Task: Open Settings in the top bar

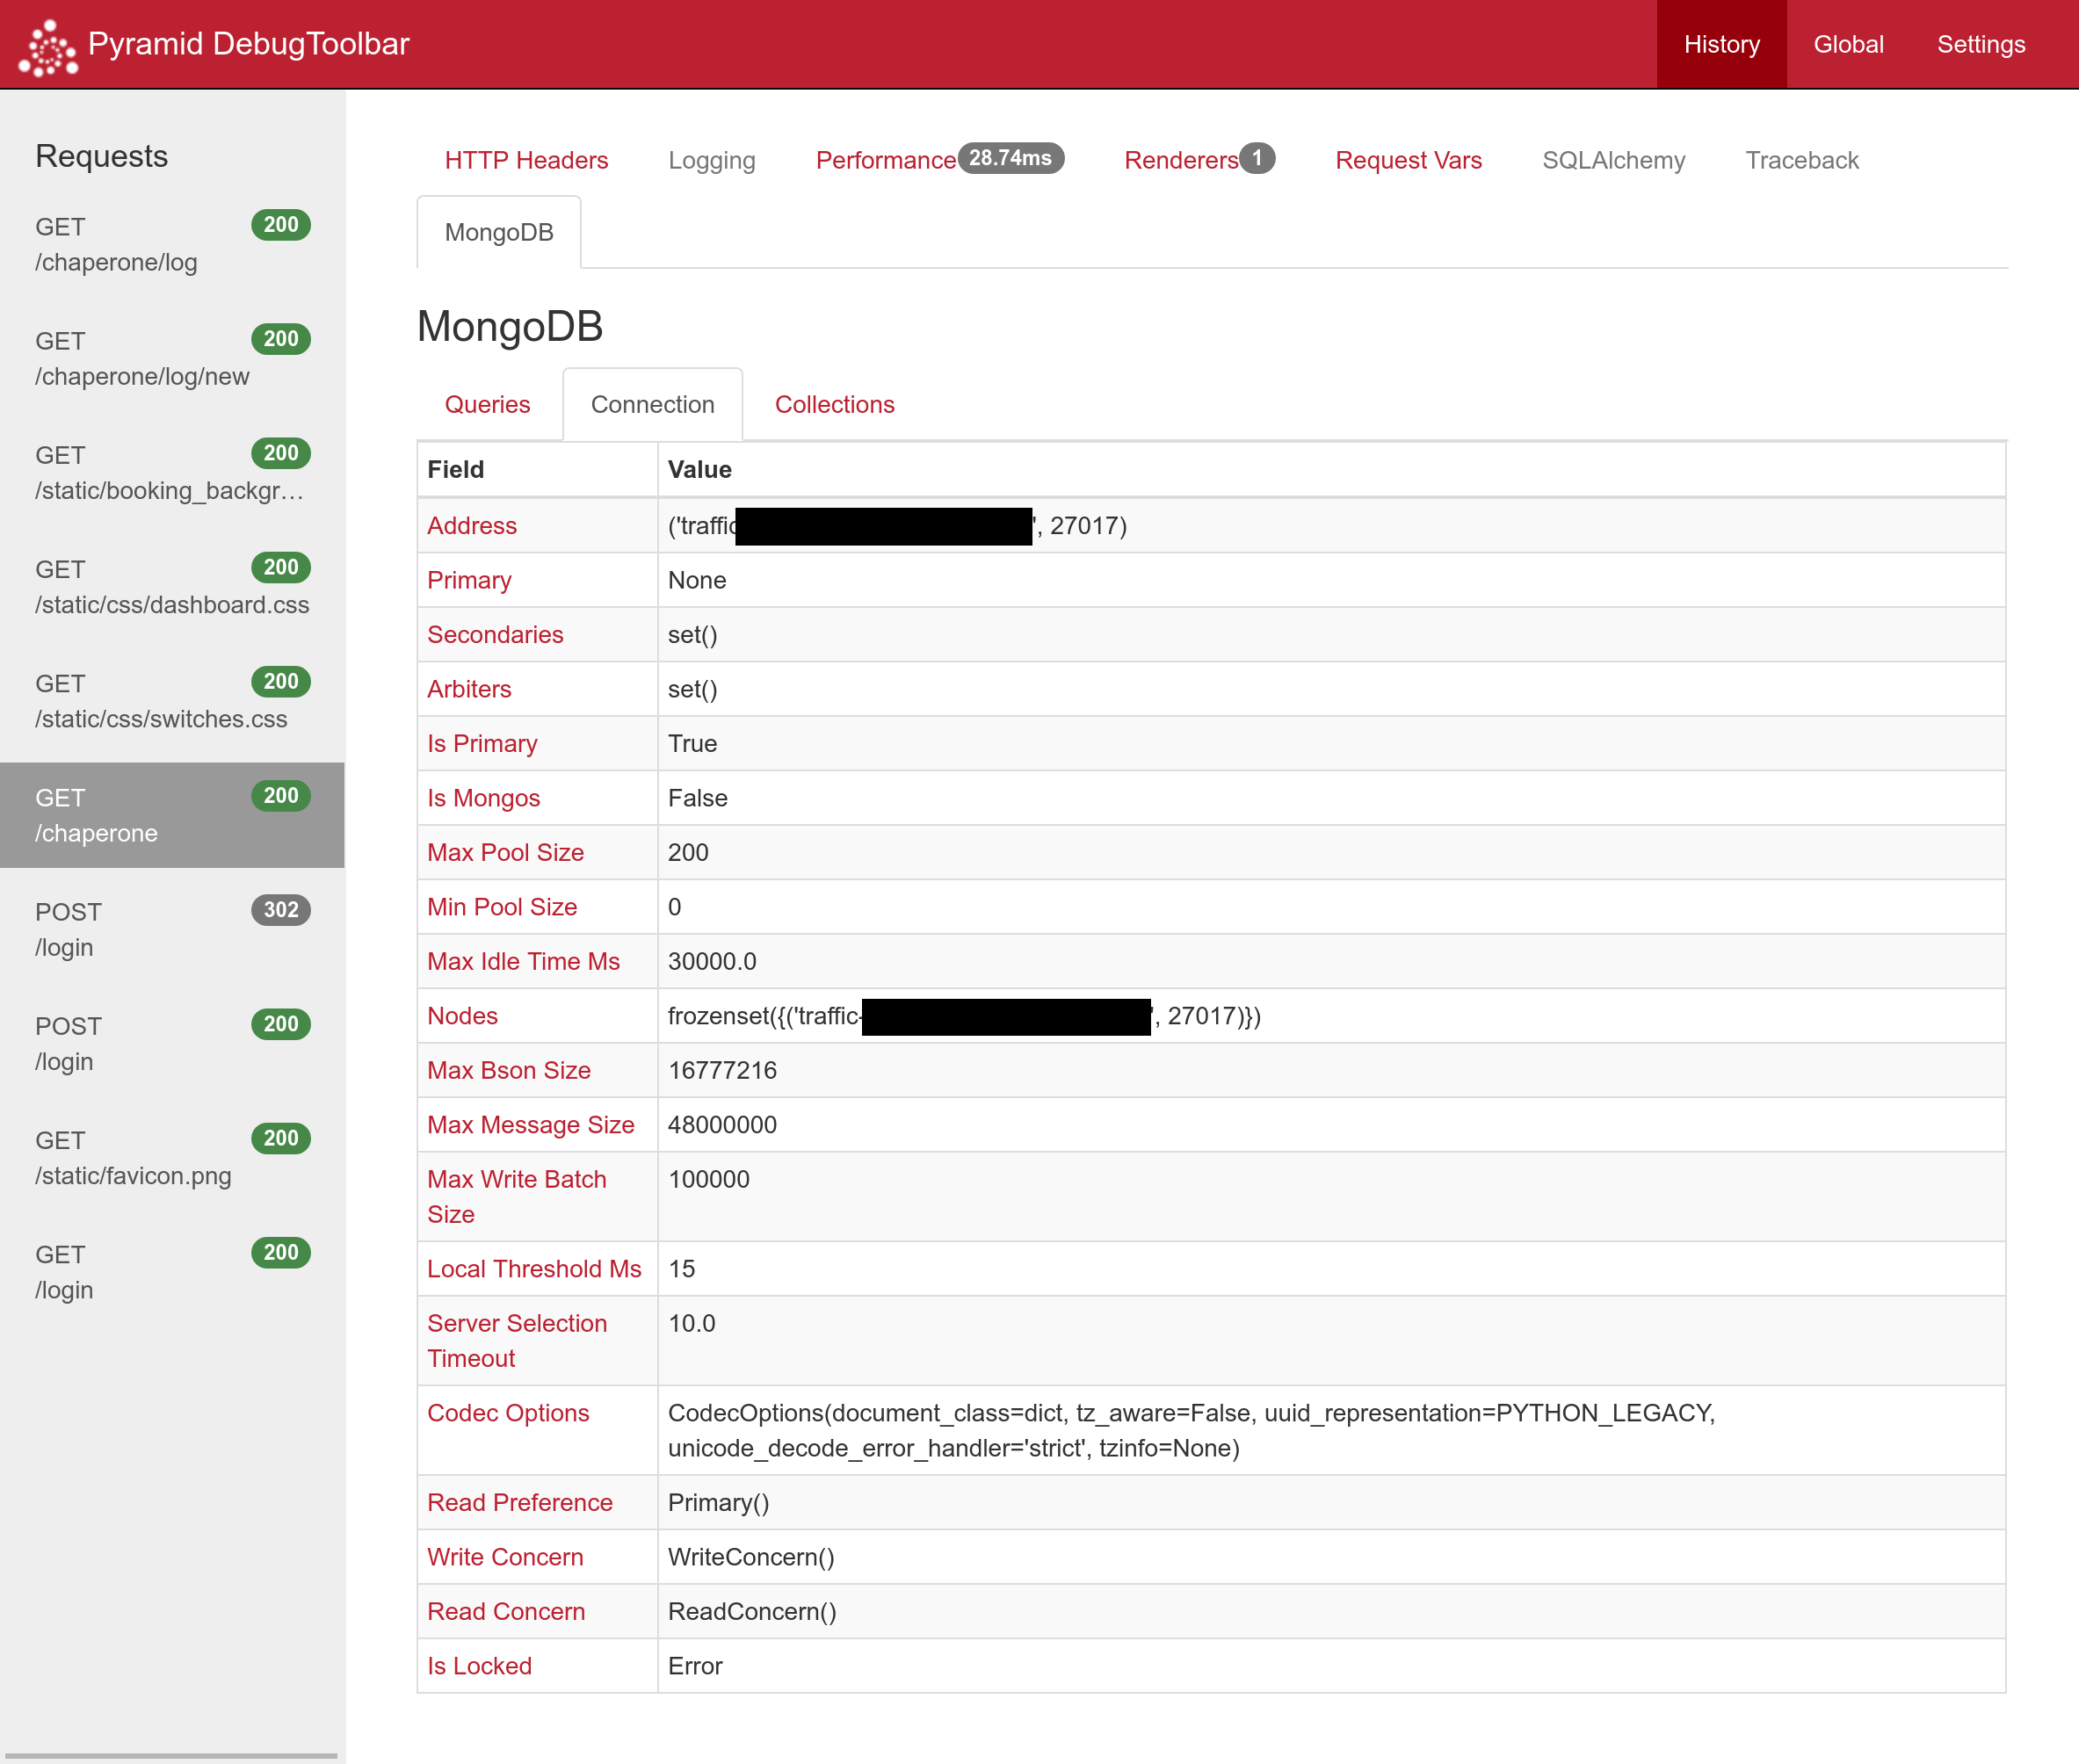Action: click(1980, 44)
